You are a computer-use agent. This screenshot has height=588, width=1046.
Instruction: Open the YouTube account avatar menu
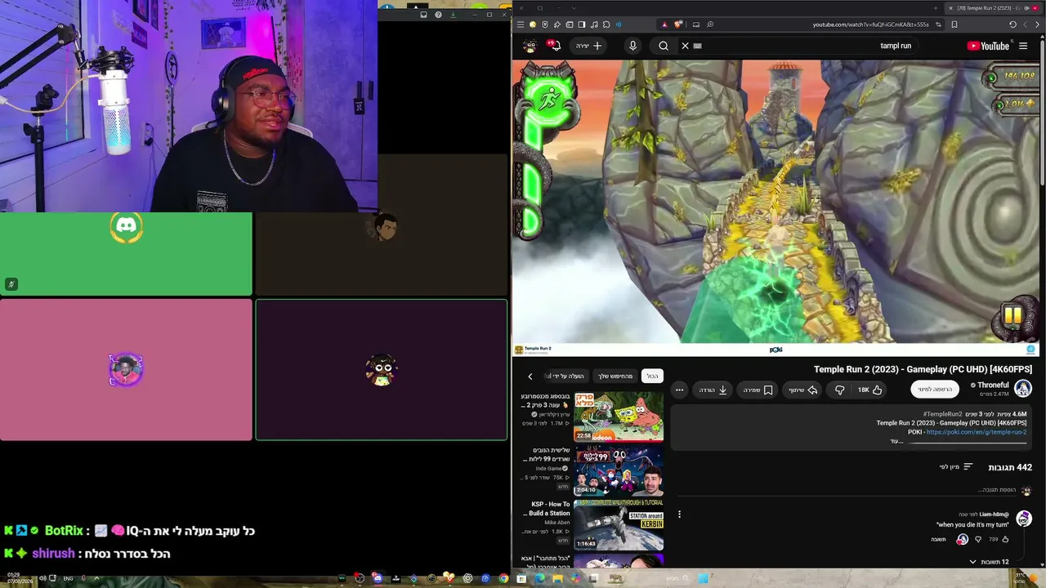pos(530,46)
